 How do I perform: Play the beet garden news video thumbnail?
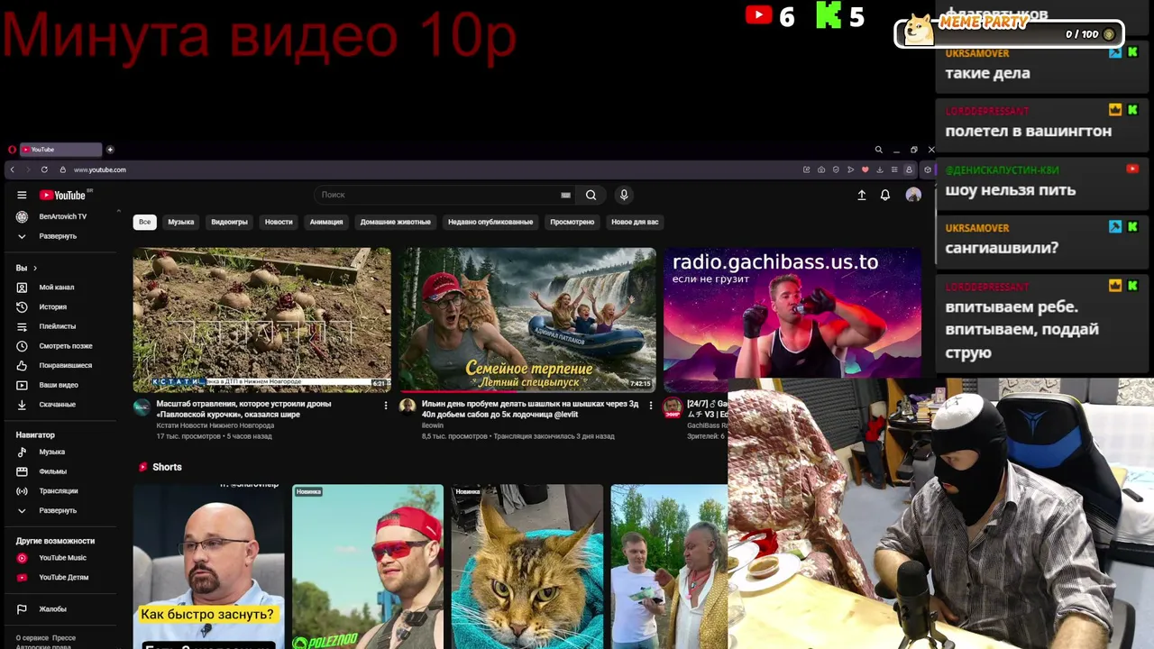coord(262,320)
